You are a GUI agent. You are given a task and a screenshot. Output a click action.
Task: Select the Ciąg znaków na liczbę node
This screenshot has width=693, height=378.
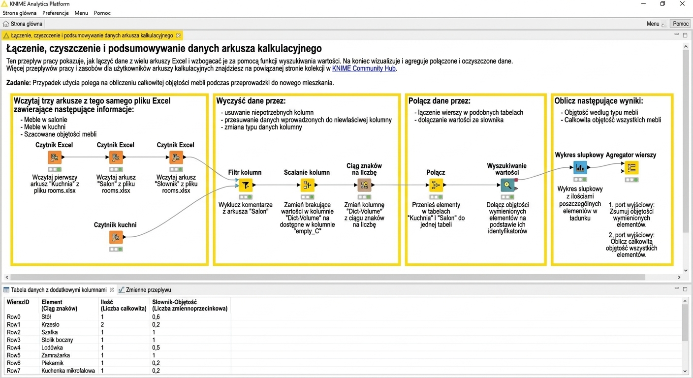click(x=364, y=185)
